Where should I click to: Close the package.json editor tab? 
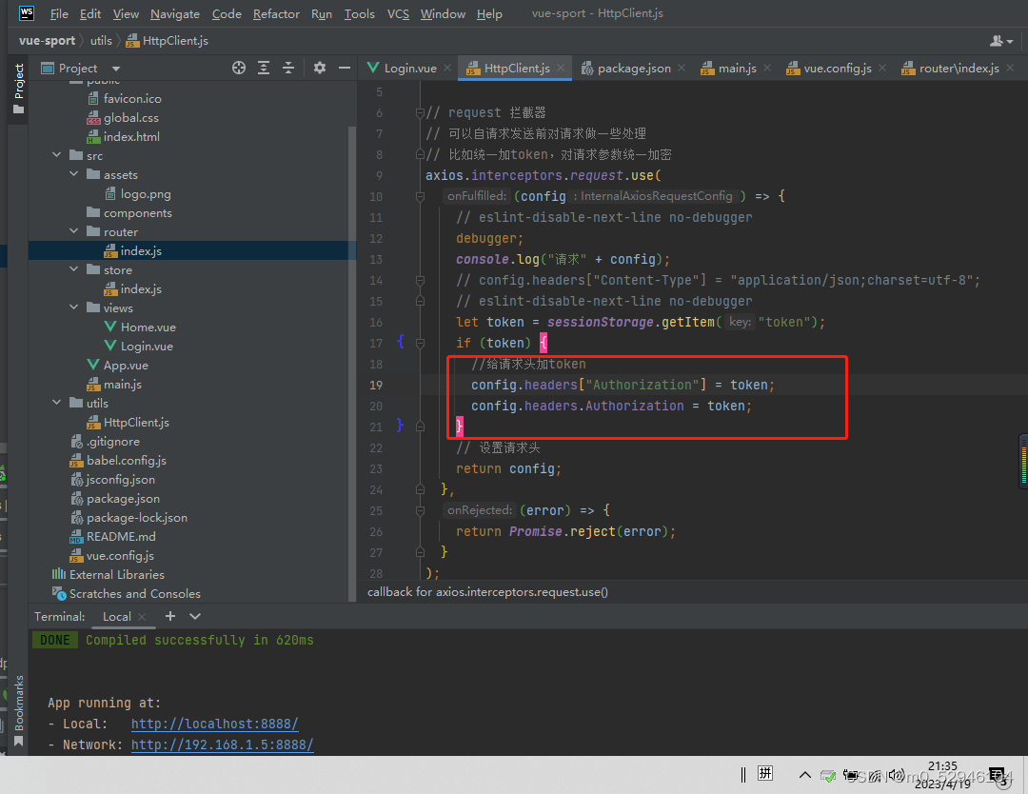[x=682, y=68]
